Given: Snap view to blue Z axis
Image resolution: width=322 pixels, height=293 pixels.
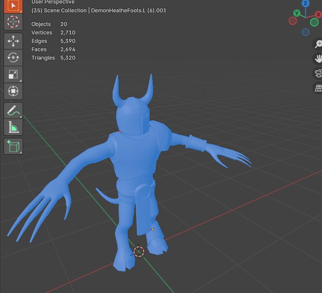Looking at the screenshot, I should pyautogui.click(x=306, y=4).
